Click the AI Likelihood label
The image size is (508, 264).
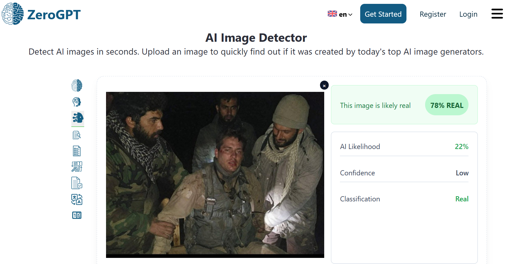360,146
